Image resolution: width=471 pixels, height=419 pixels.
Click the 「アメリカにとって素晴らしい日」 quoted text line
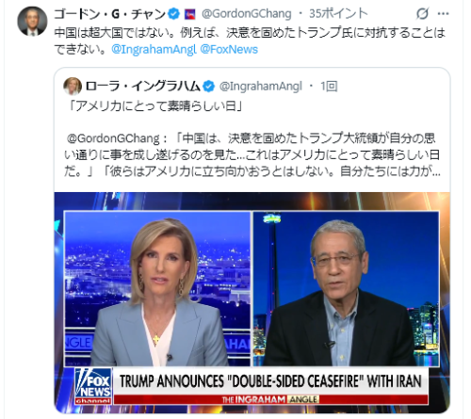(x=155, y=106)
